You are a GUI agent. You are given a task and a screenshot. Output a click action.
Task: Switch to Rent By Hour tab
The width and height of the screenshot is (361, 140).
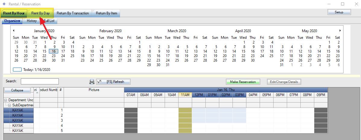click(14, 13)
